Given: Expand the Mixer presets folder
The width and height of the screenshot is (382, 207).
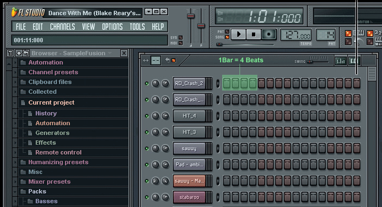Looking at the screenshot, I should [x=15, y=182].
